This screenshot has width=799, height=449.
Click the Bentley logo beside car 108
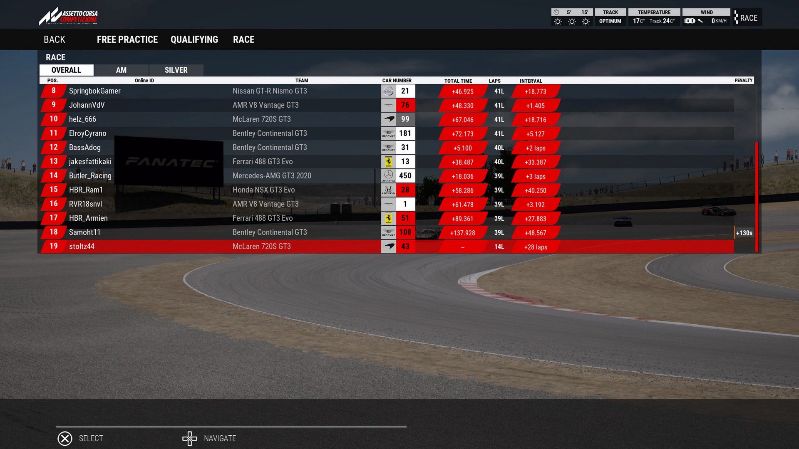(389, 232)
